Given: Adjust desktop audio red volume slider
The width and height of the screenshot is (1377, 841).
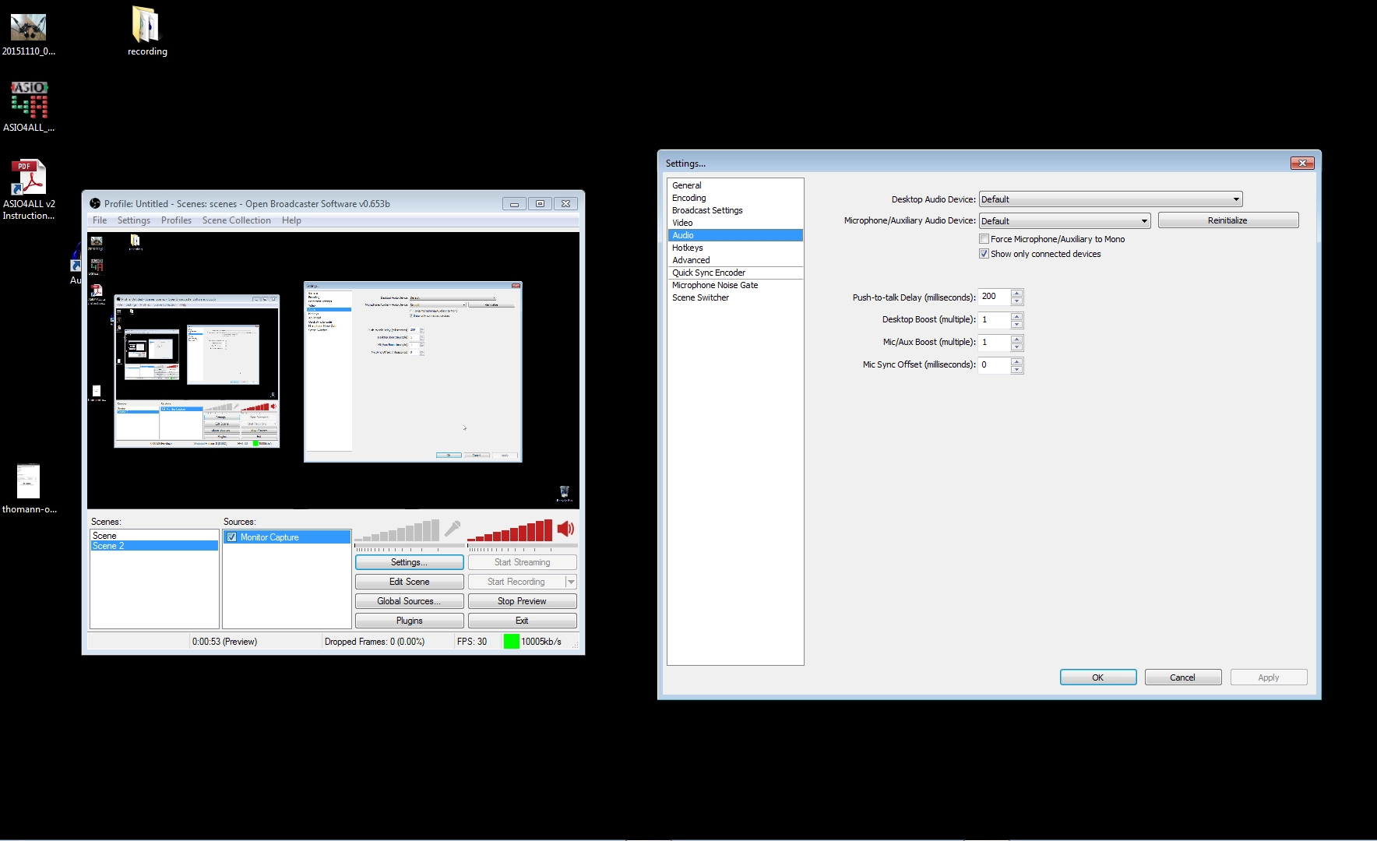Looking at the screenshot, I should tap(510, 531).
